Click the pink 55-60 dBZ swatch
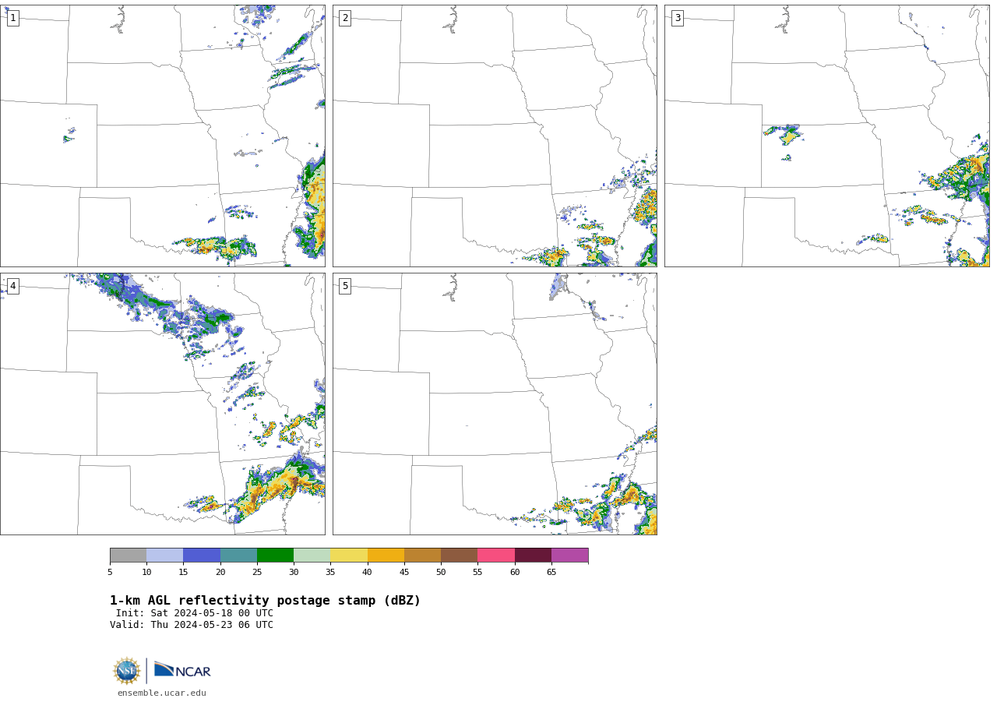The height and width of the screenshot is (702, 997). click(x=496, y=556)
